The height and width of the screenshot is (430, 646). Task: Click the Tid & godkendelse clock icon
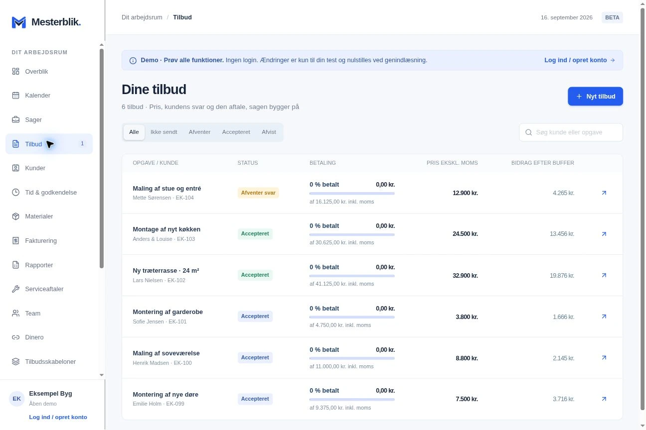(15, 192)
